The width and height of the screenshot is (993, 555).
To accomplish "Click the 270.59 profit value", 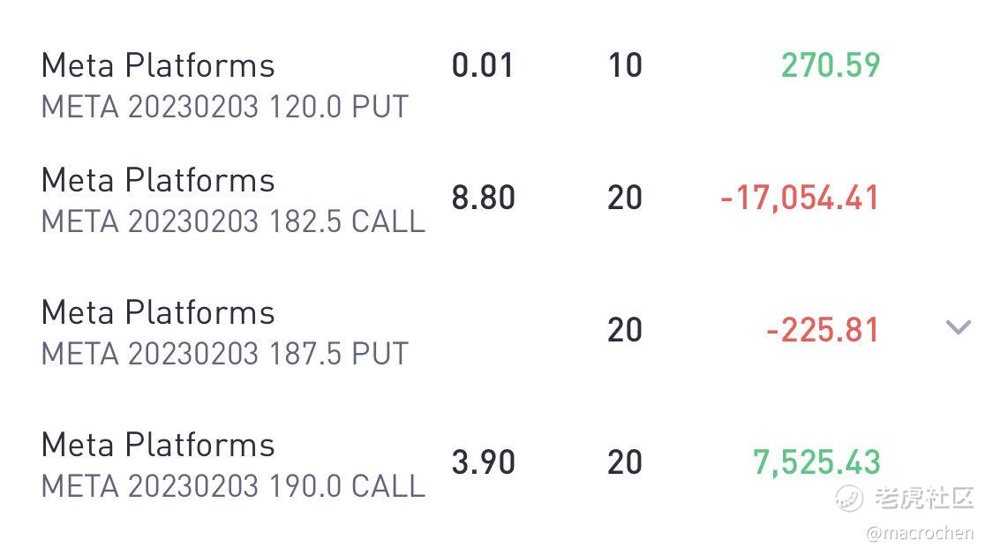I will [831, 65].
